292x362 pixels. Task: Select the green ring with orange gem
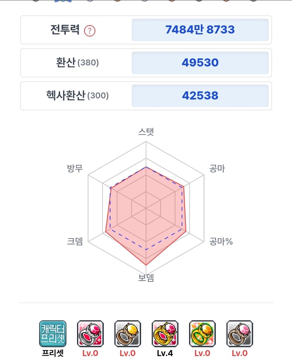(202, 334)
